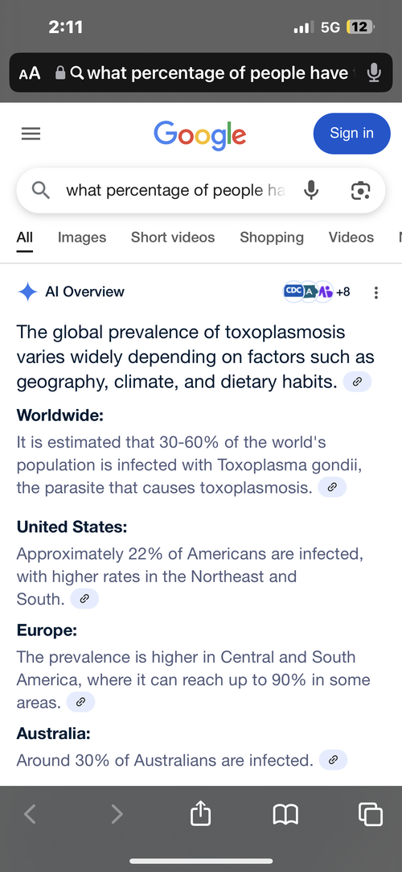Switch to the Images tab
This screenshot has height=872, width=402.
pos(82,238)
